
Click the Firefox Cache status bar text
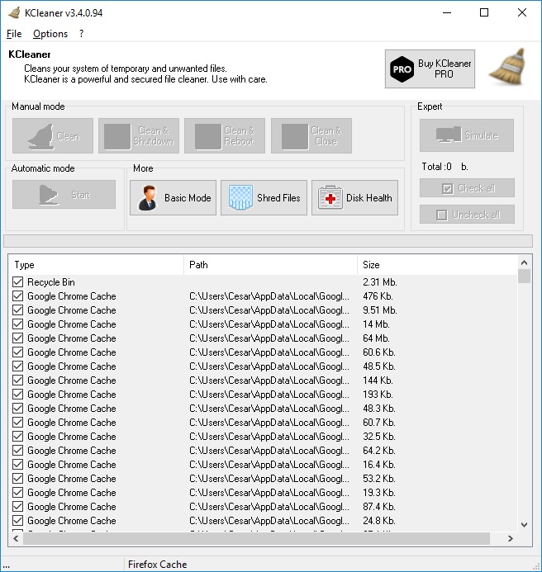(x=158, y=565)
